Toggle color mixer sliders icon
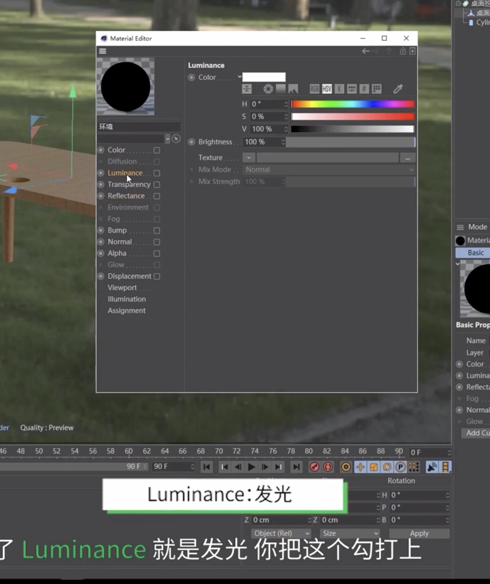The width and height of the screenshot is (490, 584). (x=352, y=89)
